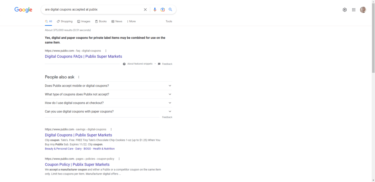Clear the search query with X icon
The image size is (375, 182).
click(x=145, y=10)
